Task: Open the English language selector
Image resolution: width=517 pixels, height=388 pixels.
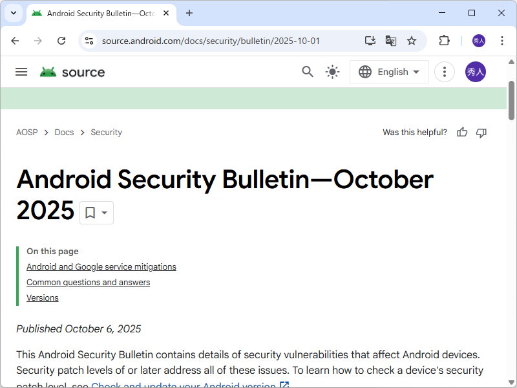Action: tap(389, 72)
